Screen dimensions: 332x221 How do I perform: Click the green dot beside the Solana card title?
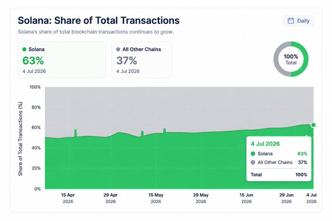point(24,49)
